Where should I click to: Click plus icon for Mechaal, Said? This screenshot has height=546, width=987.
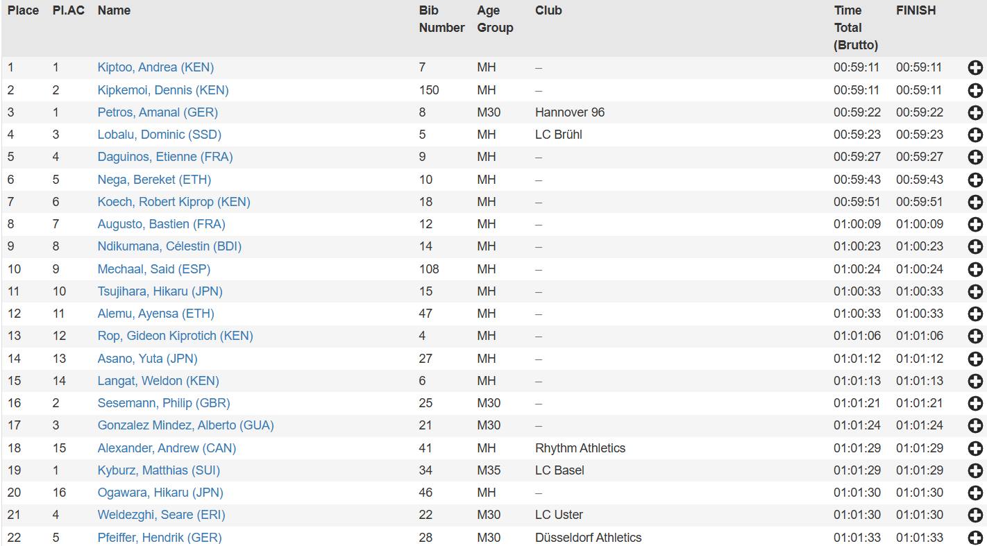975,269
